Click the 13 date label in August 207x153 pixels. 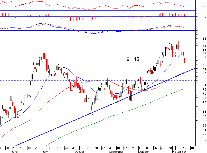pos(88,148)
